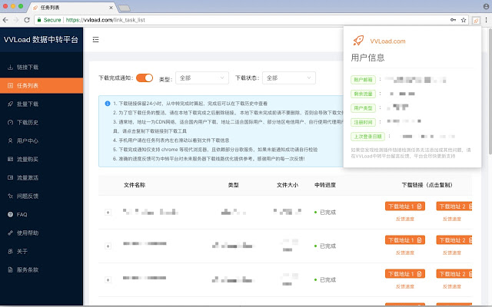Click the 文件名称 column header

click(135, 185)
